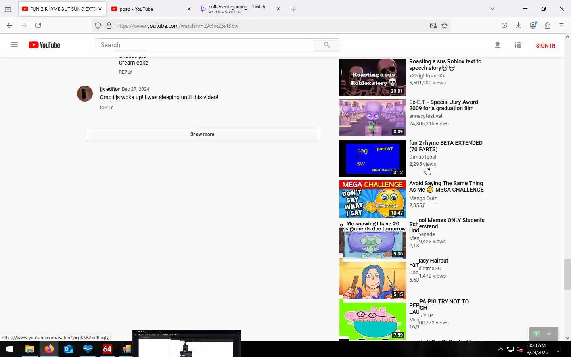Image resolution: width=571 pixels, height=357 pixels.
Task: Open the MEGA CHALLENGE video thumbnail
Action: (373, 199)
